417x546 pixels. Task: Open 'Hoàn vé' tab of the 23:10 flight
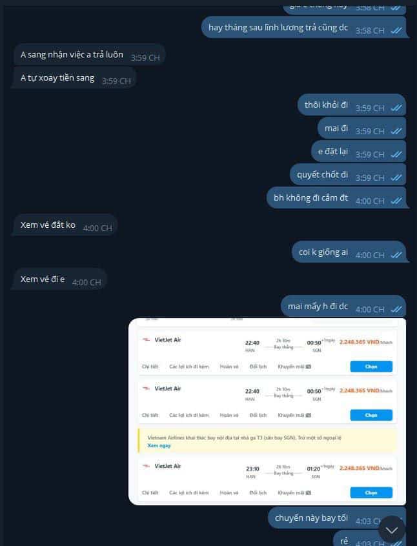[229, 492]
